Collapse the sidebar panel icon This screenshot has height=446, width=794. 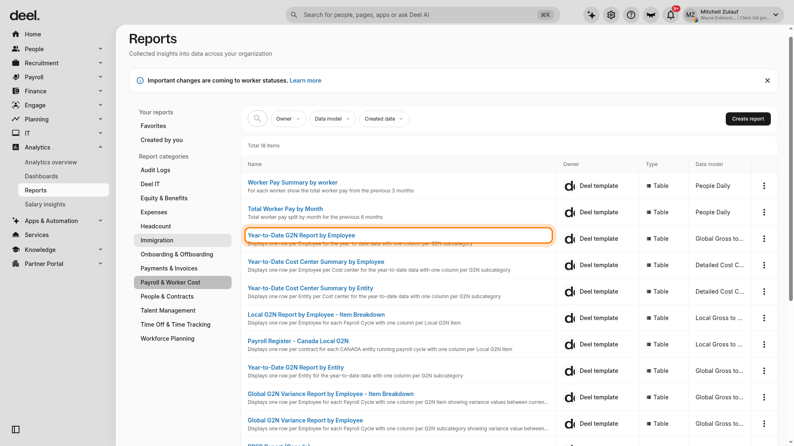[16, 429]
